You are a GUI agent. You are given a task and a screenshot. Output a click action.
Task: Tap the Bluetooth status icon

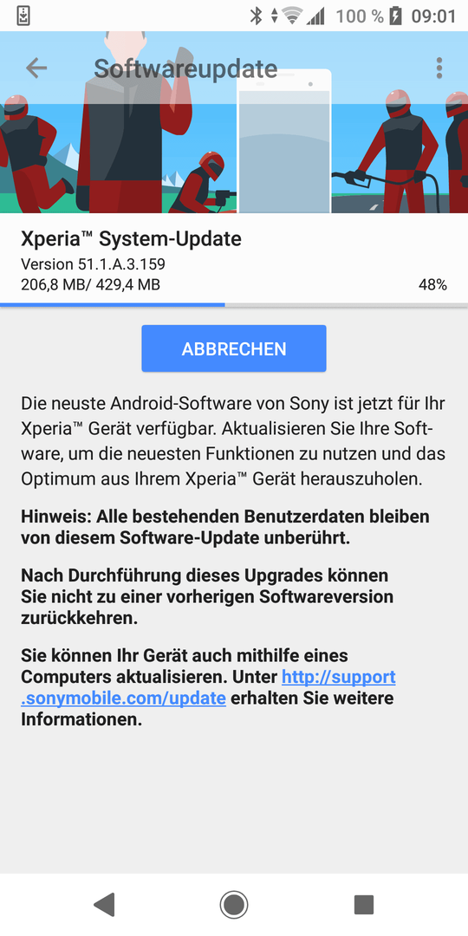[x=256, y=16]
